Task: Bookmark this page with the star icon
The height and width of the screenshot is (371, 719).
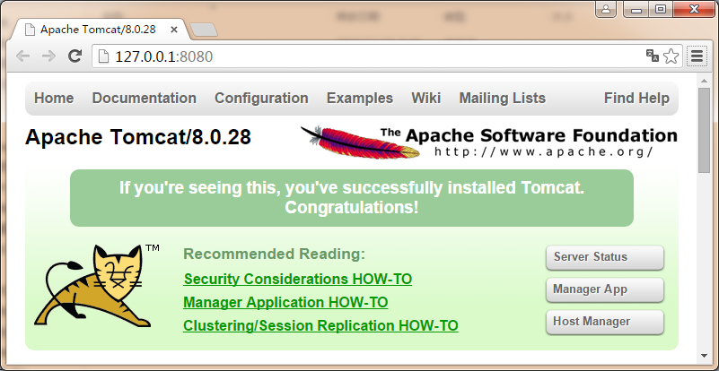Action: point(671,56)
